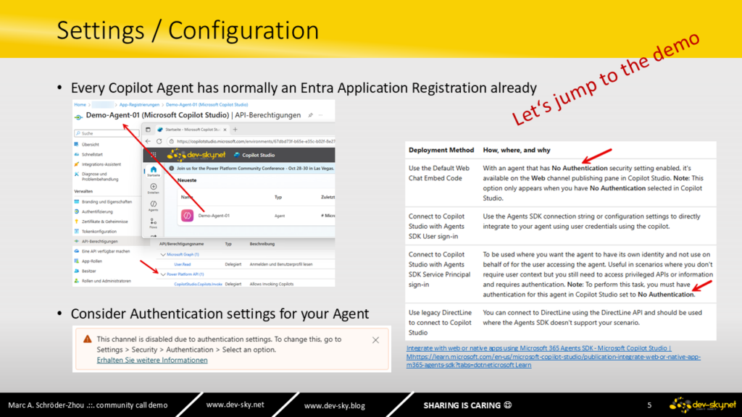Viewport: 742px width, 417px height.
Task: Click Copilot Studio title in the header
Action: click(259, 155)
